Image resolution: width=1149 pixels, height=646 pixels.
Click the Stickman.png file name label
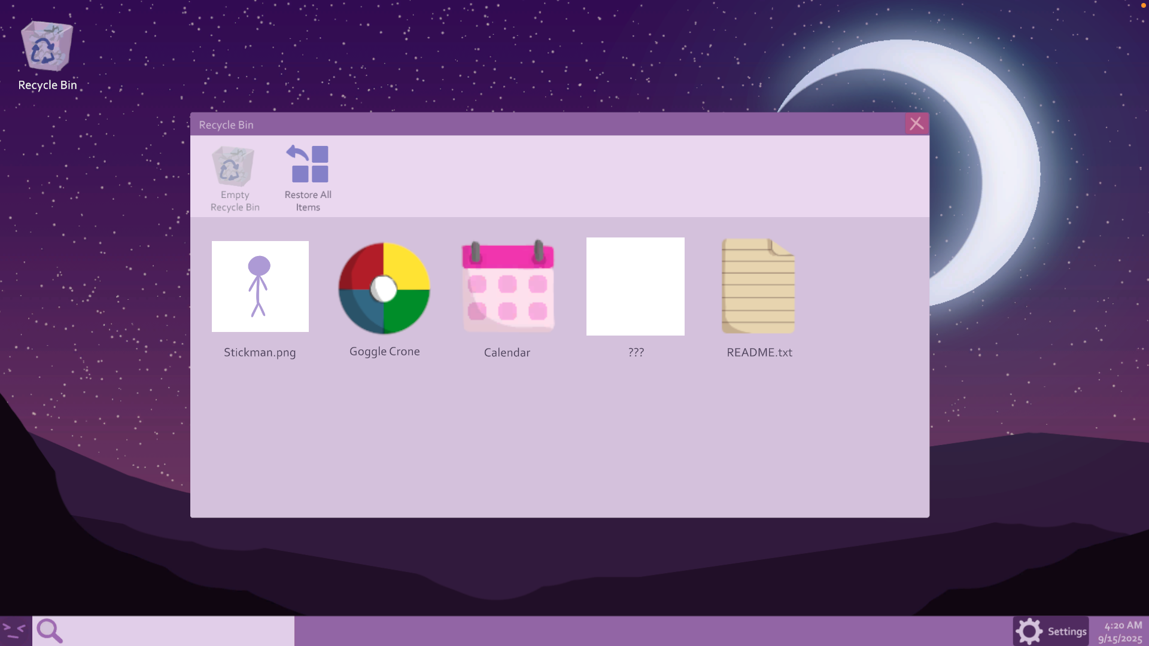260,352
